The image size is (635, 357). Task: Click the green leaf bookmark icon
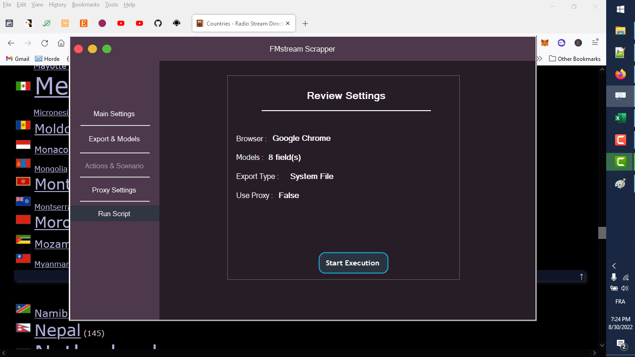[46, 23]
